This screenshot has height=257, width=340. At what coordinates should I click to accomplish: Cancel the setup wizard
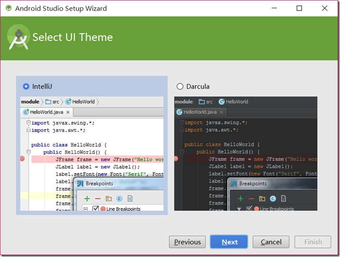click(271, 242)
